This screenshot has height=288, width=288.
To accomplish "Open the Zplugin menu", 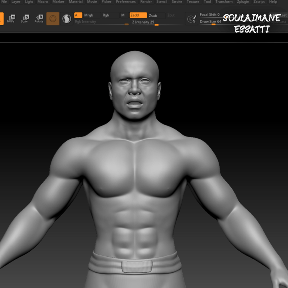I will [x=243, y=1].
